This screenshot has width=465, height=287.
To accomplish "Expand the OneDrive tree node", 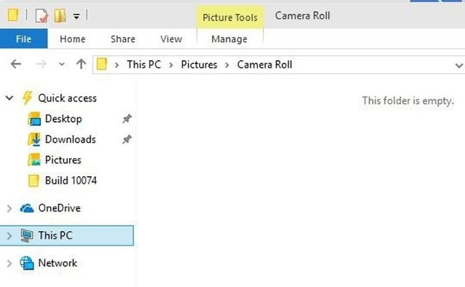I will point(9,209).
